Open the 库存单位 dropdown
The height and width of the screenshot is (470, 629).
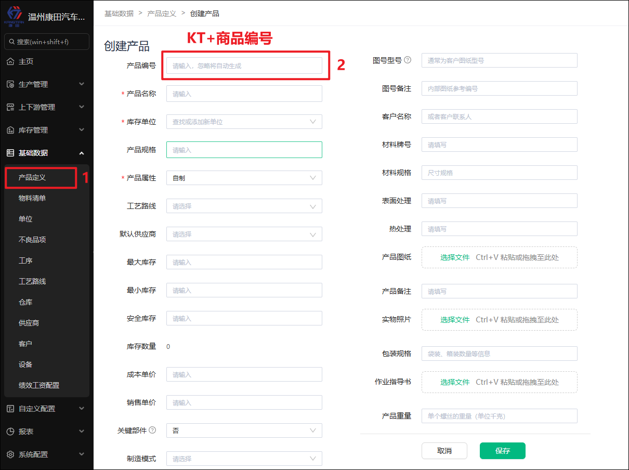coord(244,122)
